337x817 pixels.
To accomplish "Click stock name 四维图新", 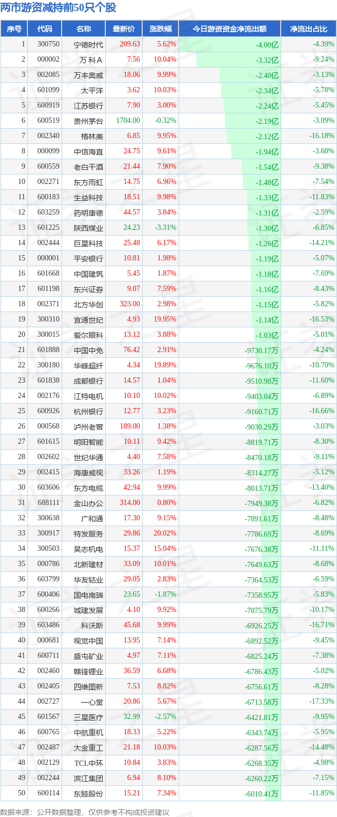I will pos(89,687).
